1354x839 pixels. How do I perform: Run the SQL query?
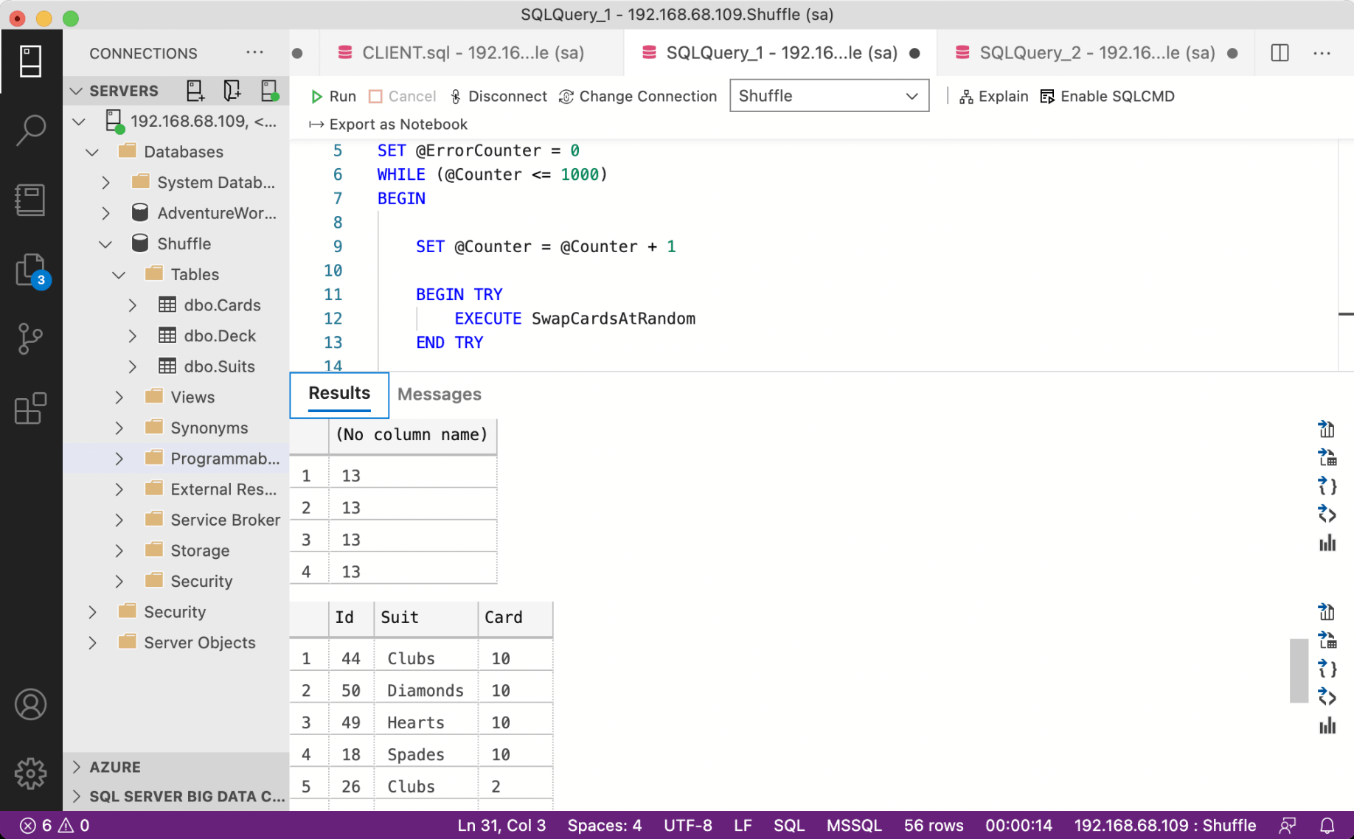point(333,97)
